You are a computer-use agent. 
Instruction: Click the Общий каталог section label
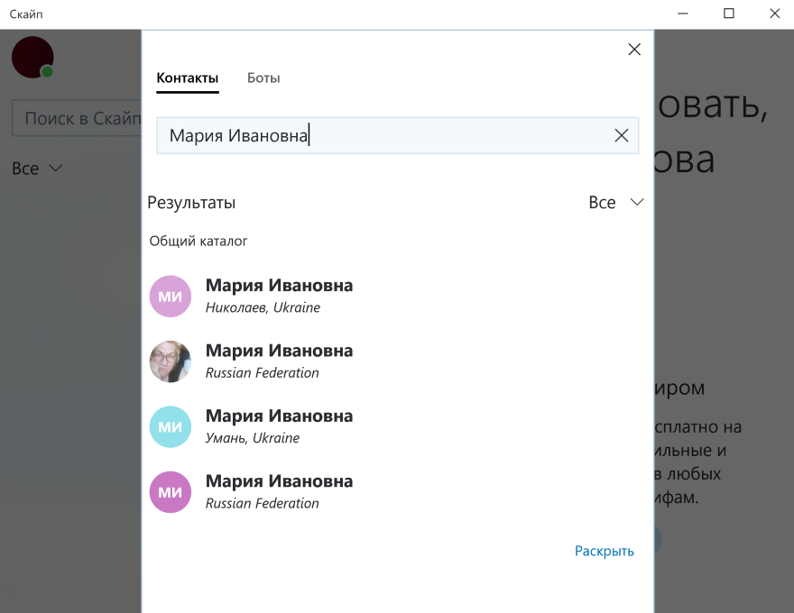click(x=198, y=242)
